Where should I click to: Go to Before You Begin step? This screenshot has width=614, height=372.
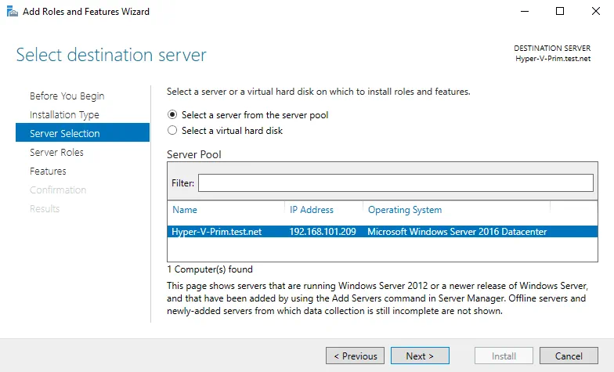pyautogui.click(x=67, y=96)
